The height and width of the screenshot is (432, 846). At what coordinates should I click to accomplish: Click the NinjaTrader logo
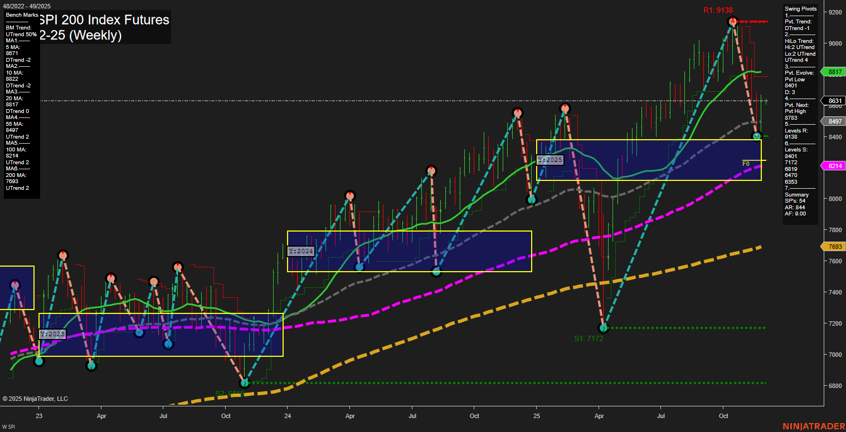(813, 426)
